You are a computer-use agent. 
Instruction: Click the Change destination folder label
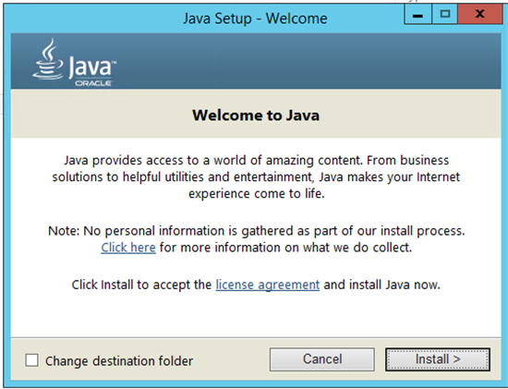[119, 361]
